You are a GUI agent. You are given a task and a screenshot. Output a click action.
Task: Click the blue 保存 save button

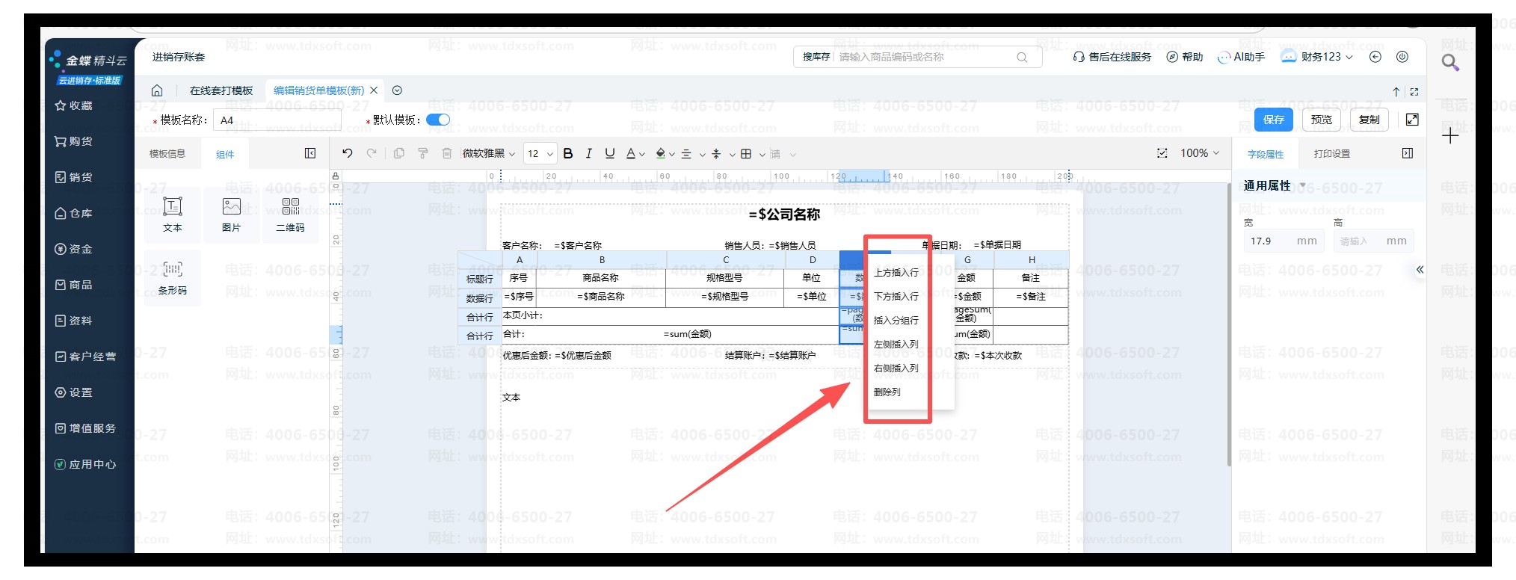[x=1274, y=120]
